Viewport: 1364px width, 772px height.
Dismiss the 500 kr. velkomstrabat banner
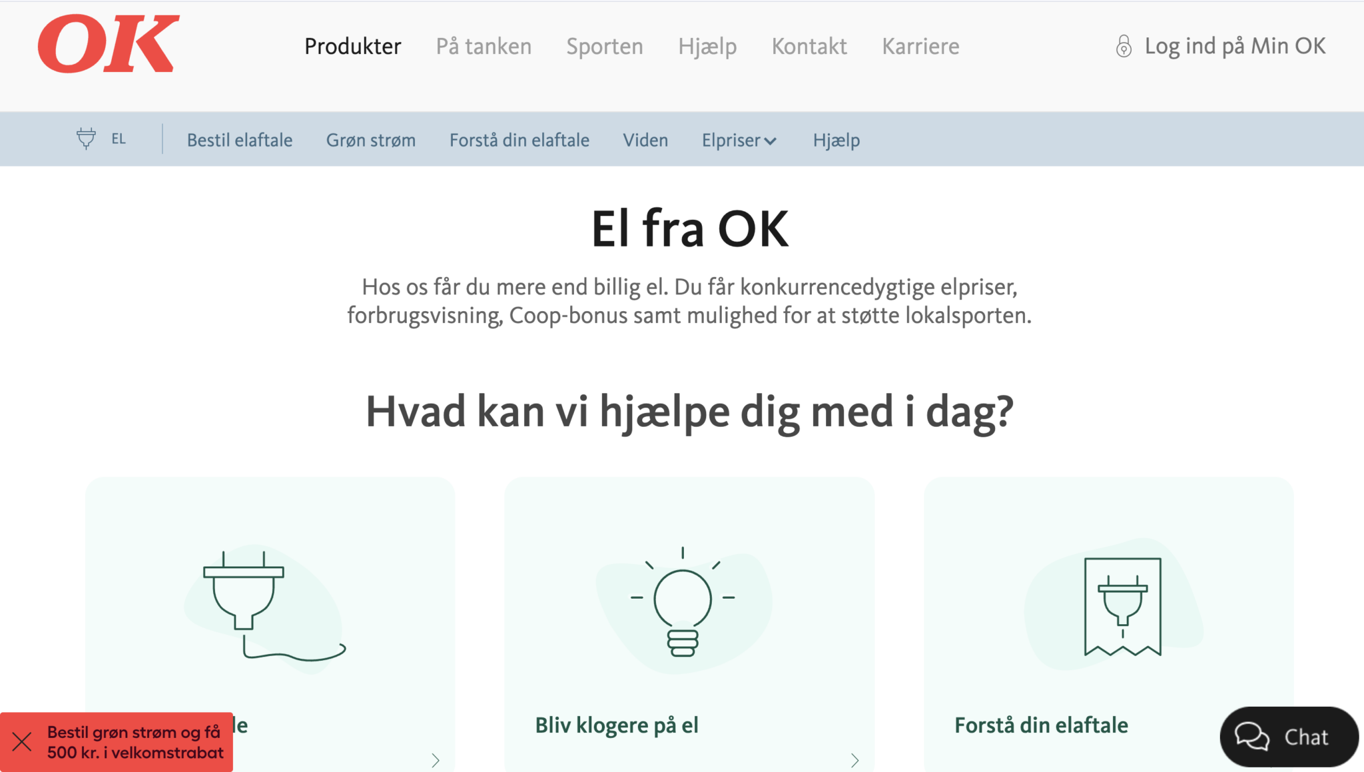point(23,739)
